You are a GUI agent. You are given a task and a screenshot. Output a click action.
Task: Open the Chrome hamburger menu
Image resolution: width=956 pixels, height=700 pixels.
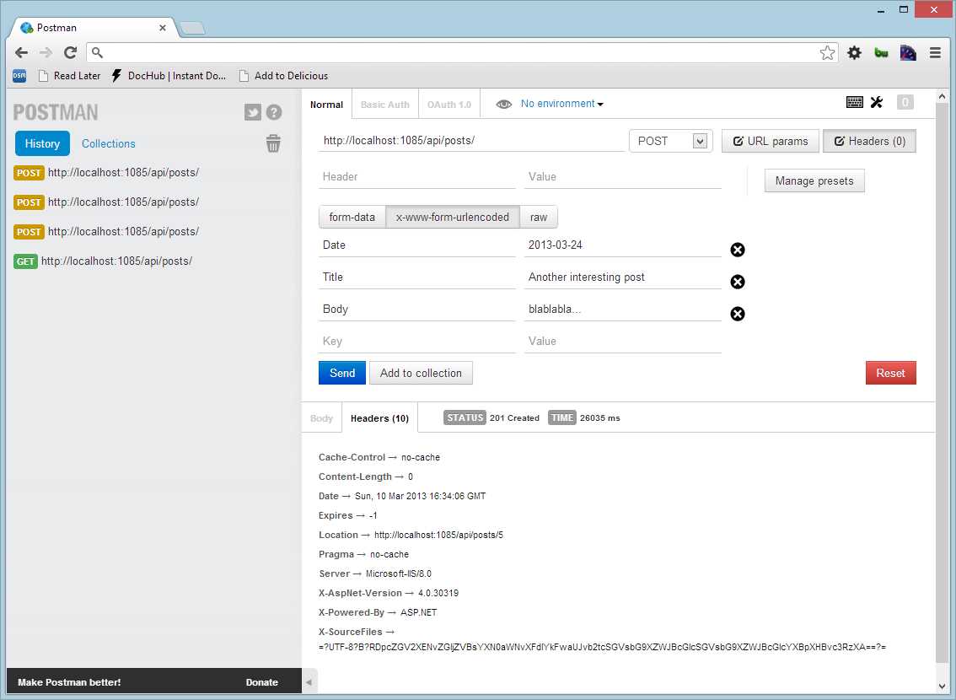click(935, 53)
